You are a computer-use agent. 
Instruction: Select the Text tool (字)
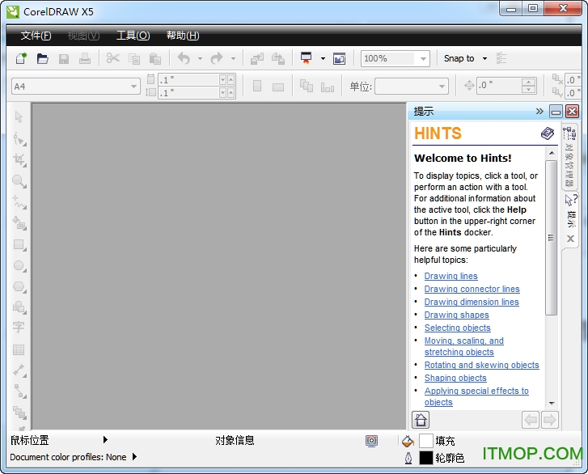[19, 328]
